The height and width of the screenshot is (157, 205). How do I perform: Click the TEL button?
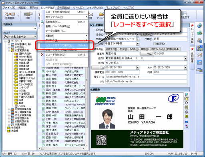tap(98, 67)
